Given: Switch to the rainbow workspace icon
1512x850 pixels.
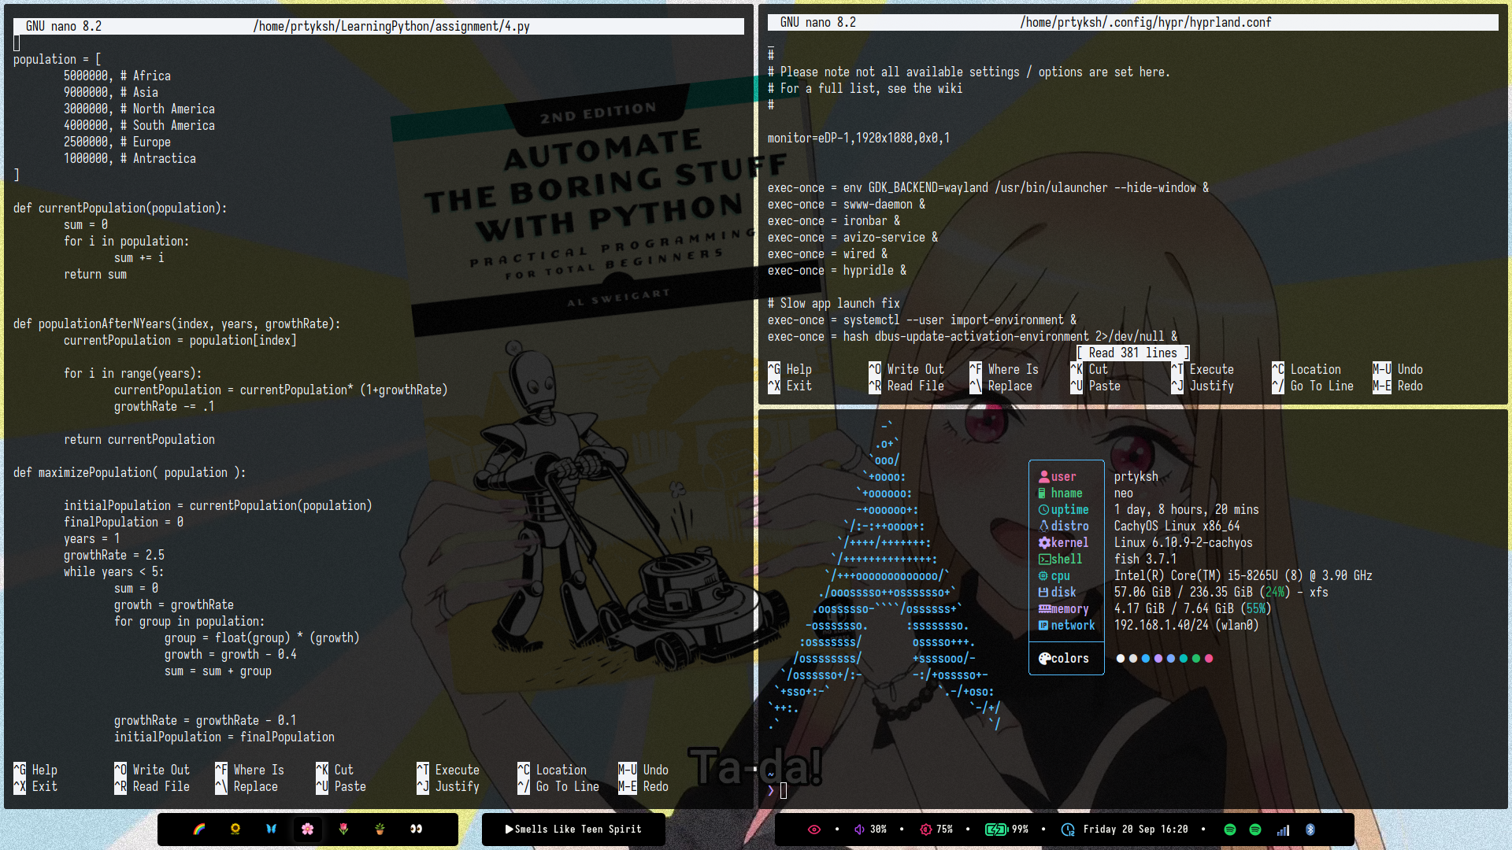Looking at the screenshot, I should pos(199,829).
